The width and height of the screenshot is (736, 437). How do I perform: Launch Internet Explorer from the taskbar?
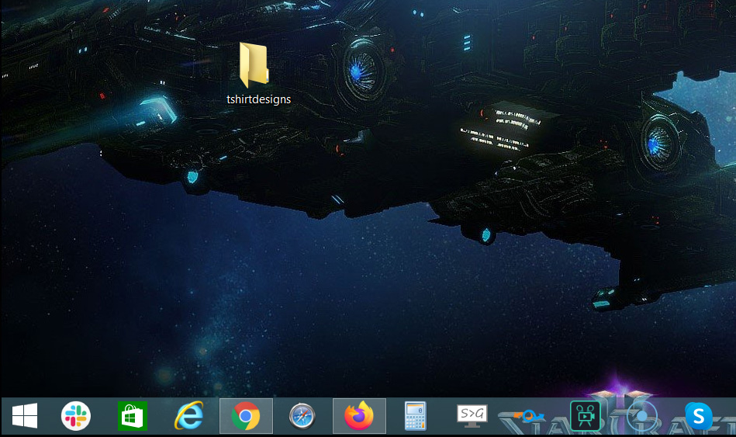pyautogui.click(x=188, y=418)
